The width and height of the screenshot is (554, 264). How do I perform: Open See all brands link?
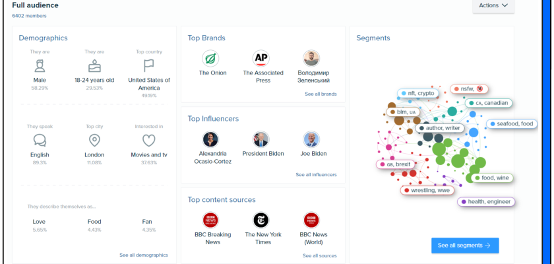tap(321, 94)
